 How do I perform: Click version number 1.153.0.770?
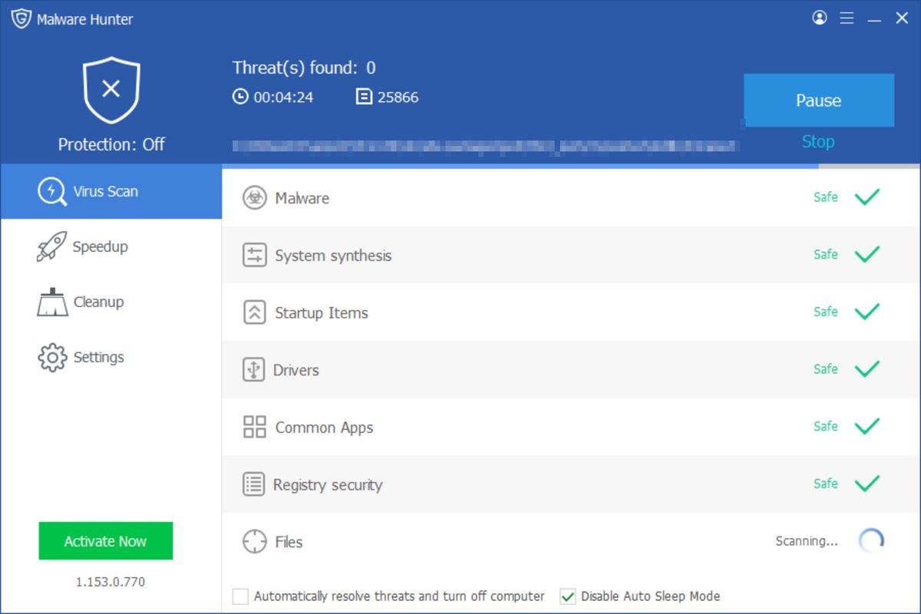click(x=110, y=582)
